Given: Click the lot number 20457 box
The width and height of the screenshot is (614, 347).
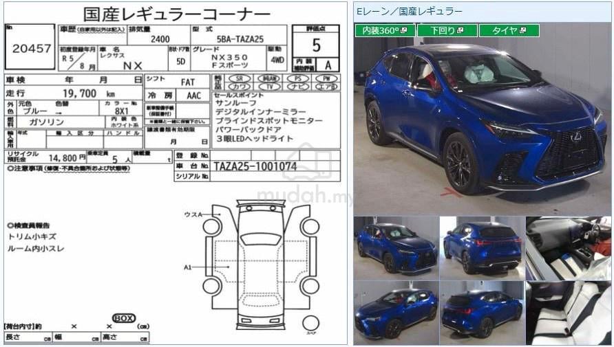Looking at the screenshot, I should point(30,48).
